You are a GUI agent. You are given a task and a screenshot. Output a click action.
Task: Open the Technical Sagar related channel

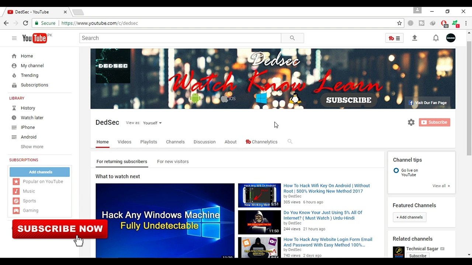click(x=422, y=249)
